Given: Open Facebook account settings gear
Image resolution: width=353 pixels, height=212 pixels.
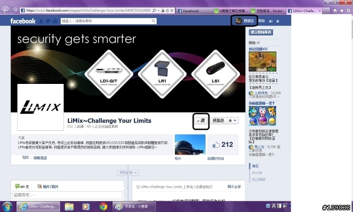Looking at the screenshot, I should 277,21.
